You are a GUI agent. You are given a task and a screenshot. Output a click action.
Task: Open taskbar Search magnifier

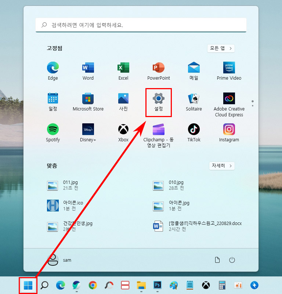pos(44,285)
